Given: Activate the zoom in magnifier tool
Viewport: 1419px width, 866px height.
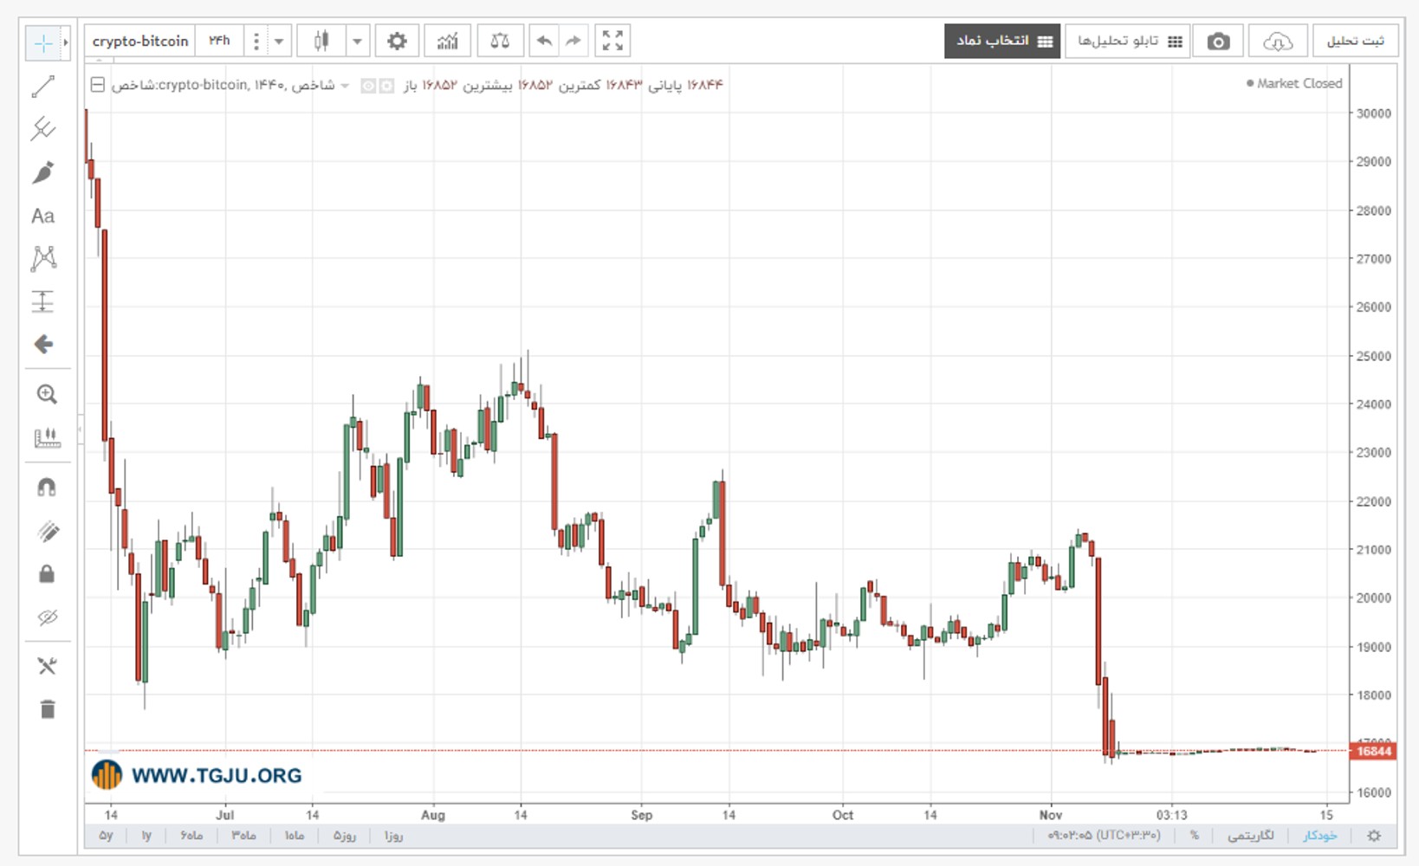Looking at the screenshot, I should (47, 395).
